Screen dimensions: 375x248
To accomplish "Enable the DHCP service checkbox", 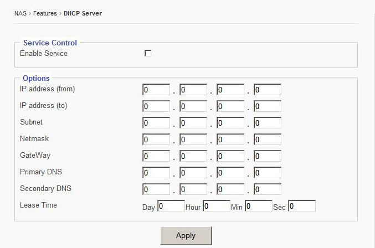I will [x=148, y=53].
